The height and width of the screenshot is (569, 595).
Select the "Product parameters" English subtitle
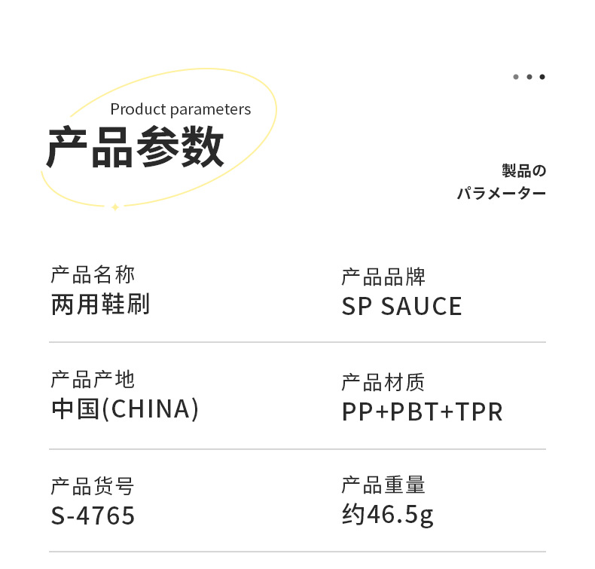coord(180,109)
